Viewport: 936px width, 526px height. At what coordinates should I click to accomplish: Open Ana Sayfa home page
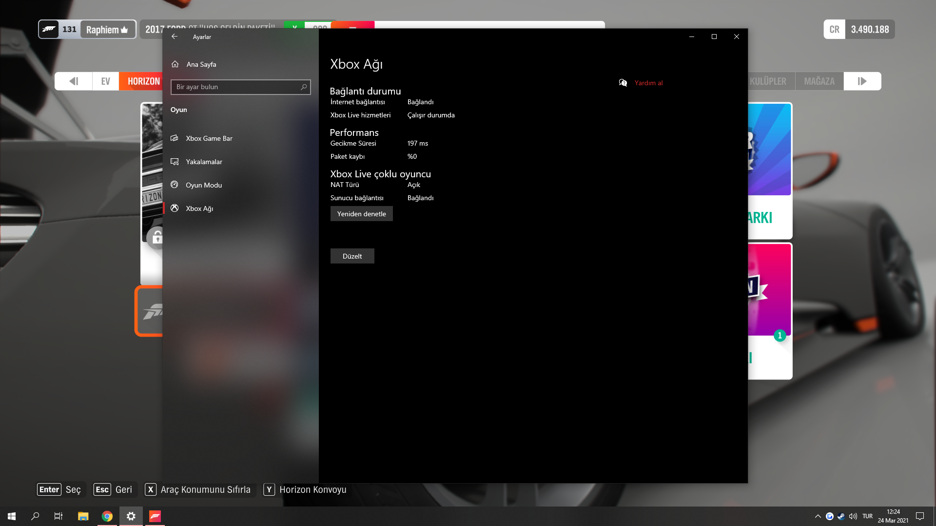click(201, 64)
